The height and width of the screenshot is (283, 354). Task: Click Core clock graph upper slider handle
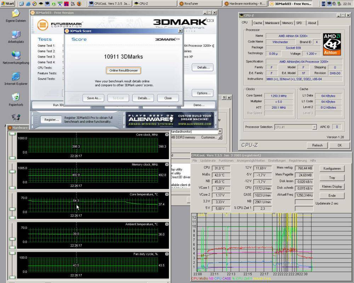coord(12,134)
